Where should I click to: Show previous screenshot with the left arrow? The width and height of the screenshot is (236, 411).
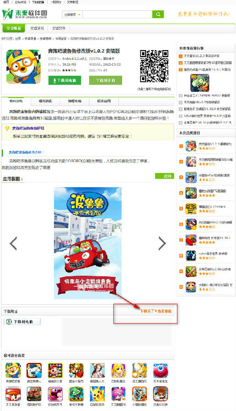tap(13, 243)
